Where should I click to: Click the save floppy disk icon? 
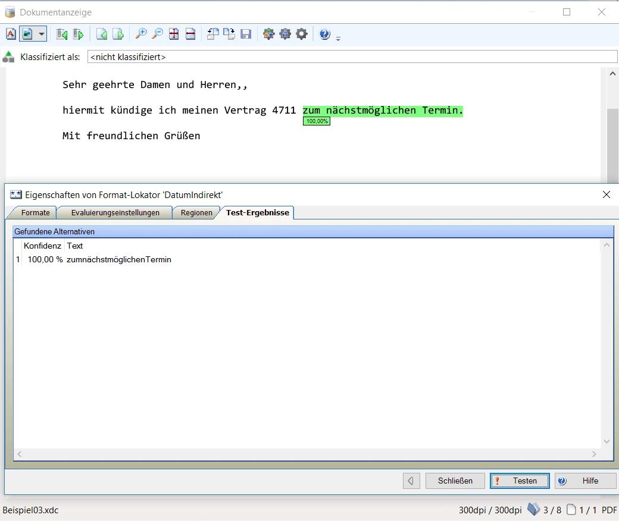[x=246, y=34]
